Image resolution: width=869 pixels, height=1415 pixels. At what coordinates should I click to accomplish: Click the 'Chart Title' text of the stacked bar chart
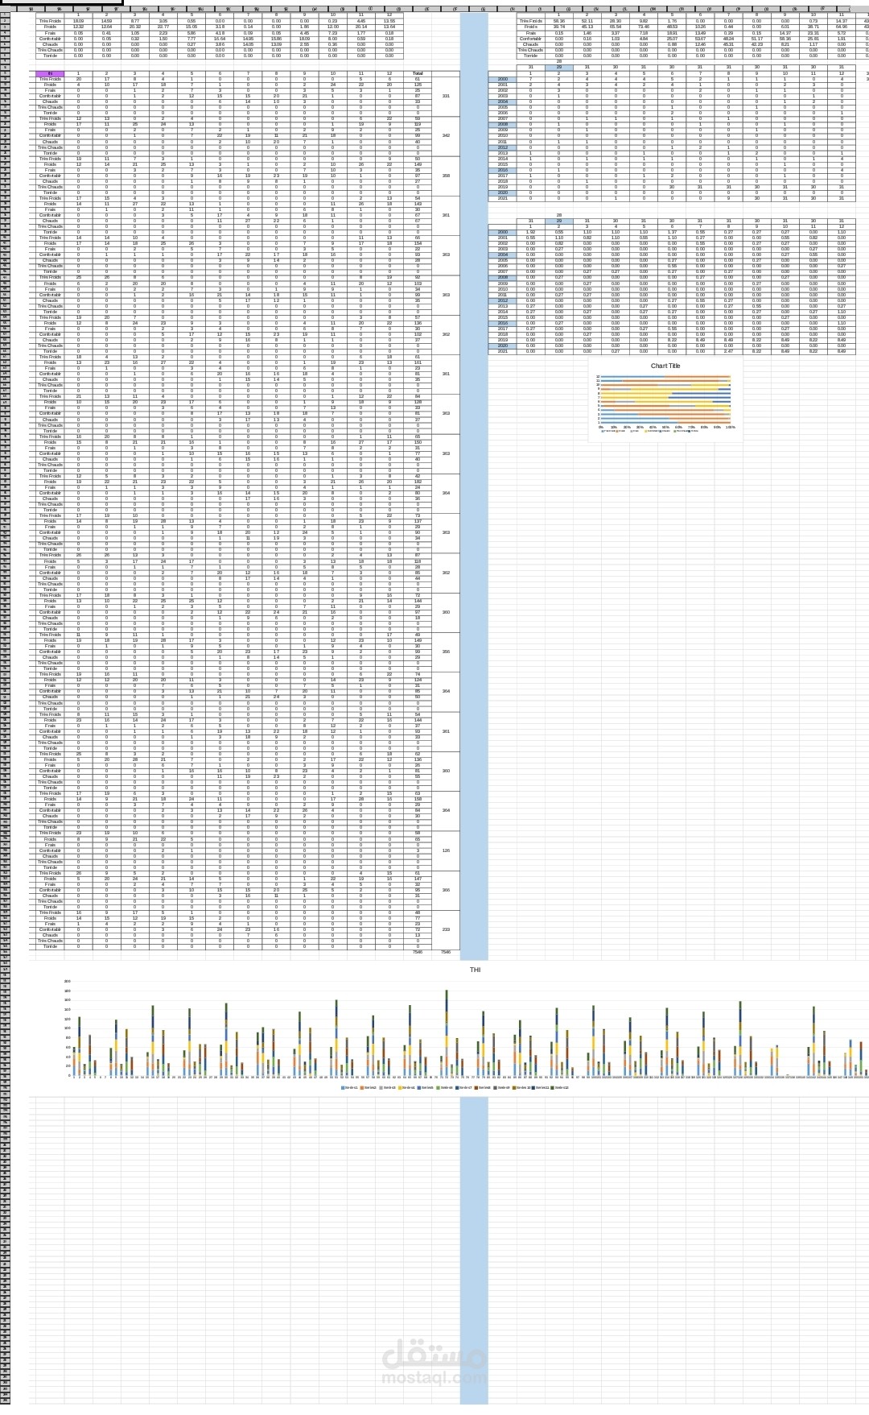pyautogui.click(x=665, y=366)
